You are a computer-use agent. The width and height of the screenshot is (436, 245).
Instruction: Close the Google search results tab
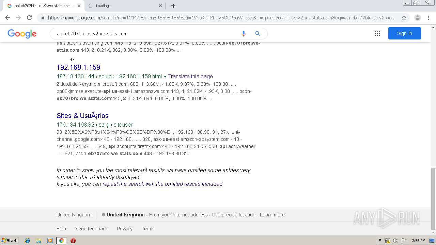(79, 6)
